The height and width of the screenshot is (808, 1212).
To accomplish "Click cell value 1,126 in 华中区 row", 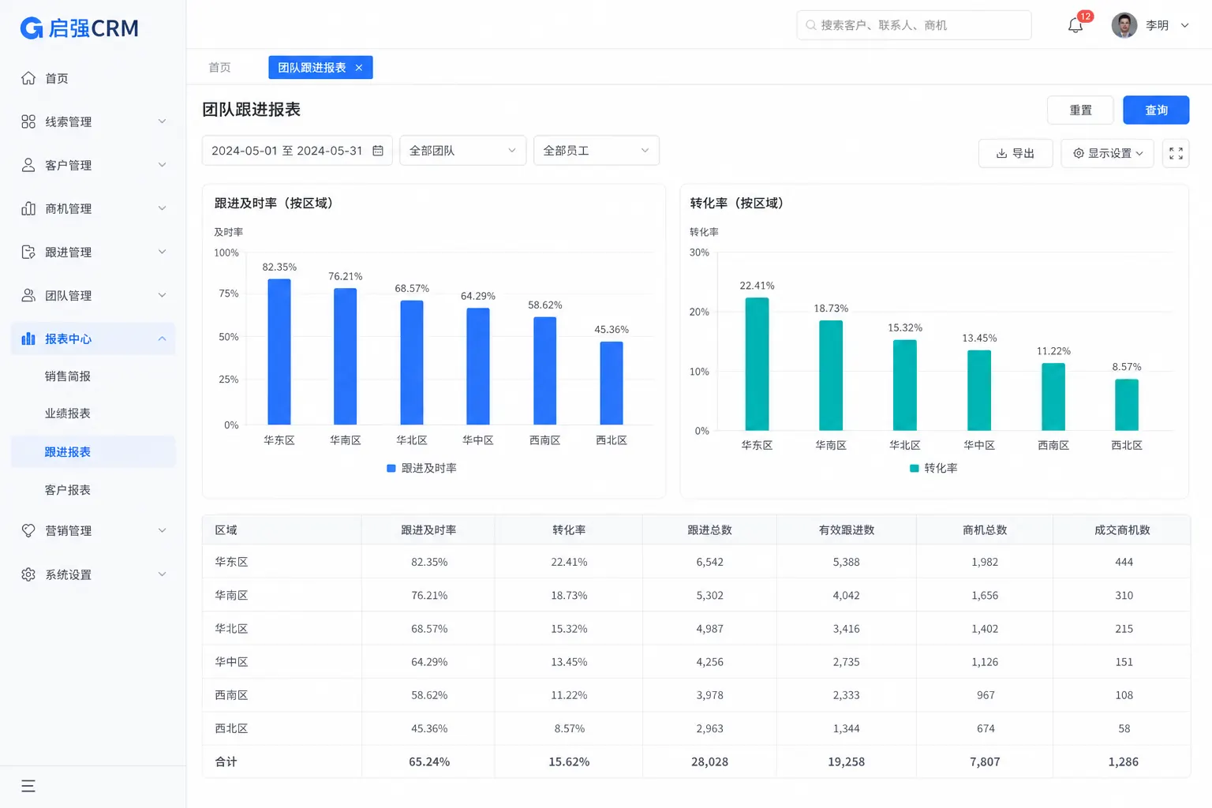I will pyautogui.click(x=985, y=662).
